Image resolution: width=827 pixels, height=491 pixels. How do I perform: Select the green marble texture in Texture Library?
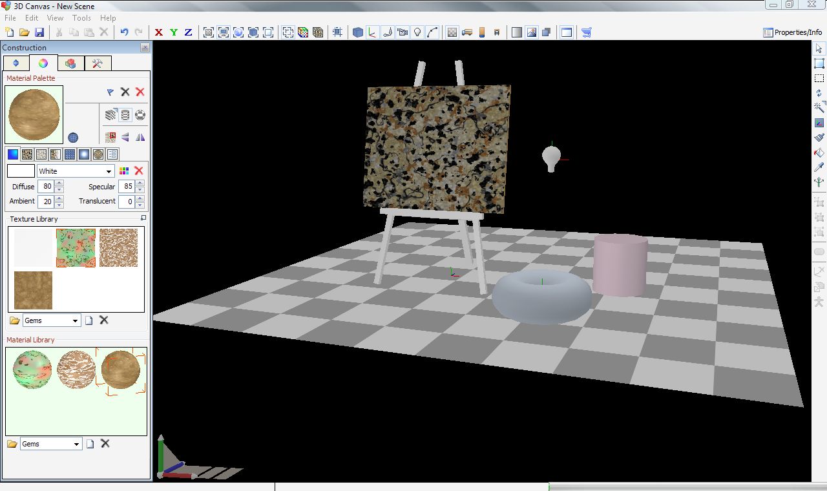76,247
